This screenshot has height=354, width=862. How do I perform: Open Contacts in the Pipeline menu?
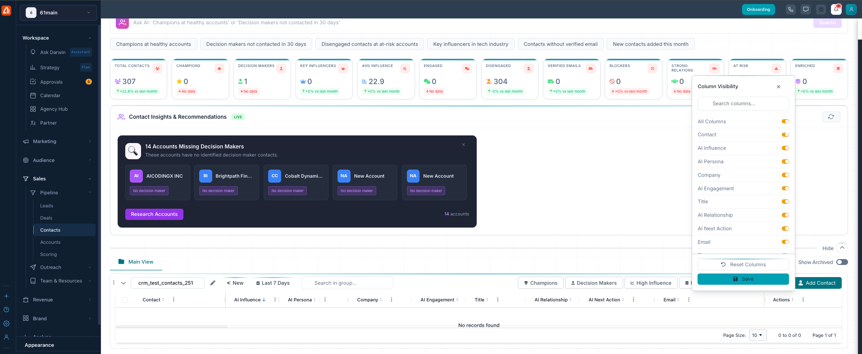coord(64,230)
